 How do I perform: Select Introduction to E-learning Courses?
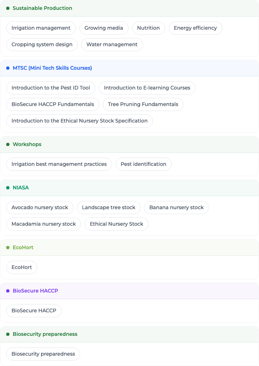point(147,88)
